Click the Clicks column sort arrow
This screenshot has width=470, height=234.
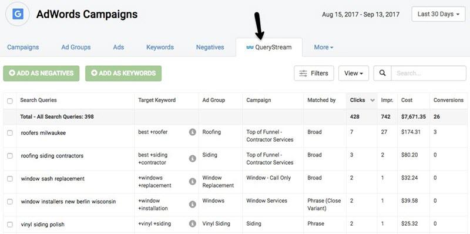[372, 100]
